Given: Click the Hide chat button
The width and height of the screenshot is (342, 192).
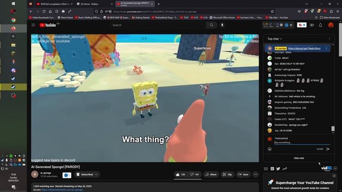Looking at the screenshot, I should click(299, 158).
